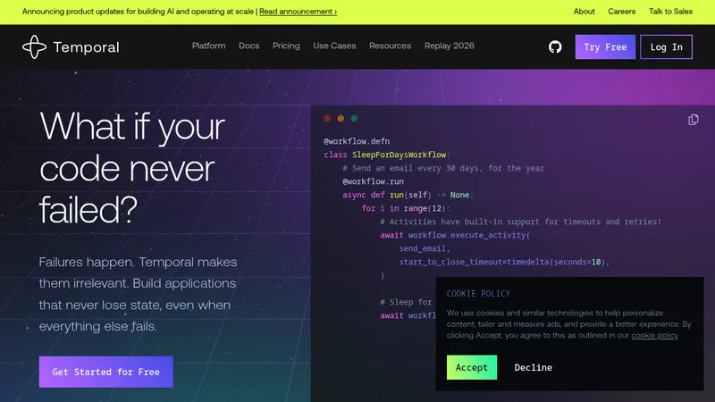Click the 'for i in range(12):' line
The width and height of the screenshot is (715, 402).
point(406,208)
